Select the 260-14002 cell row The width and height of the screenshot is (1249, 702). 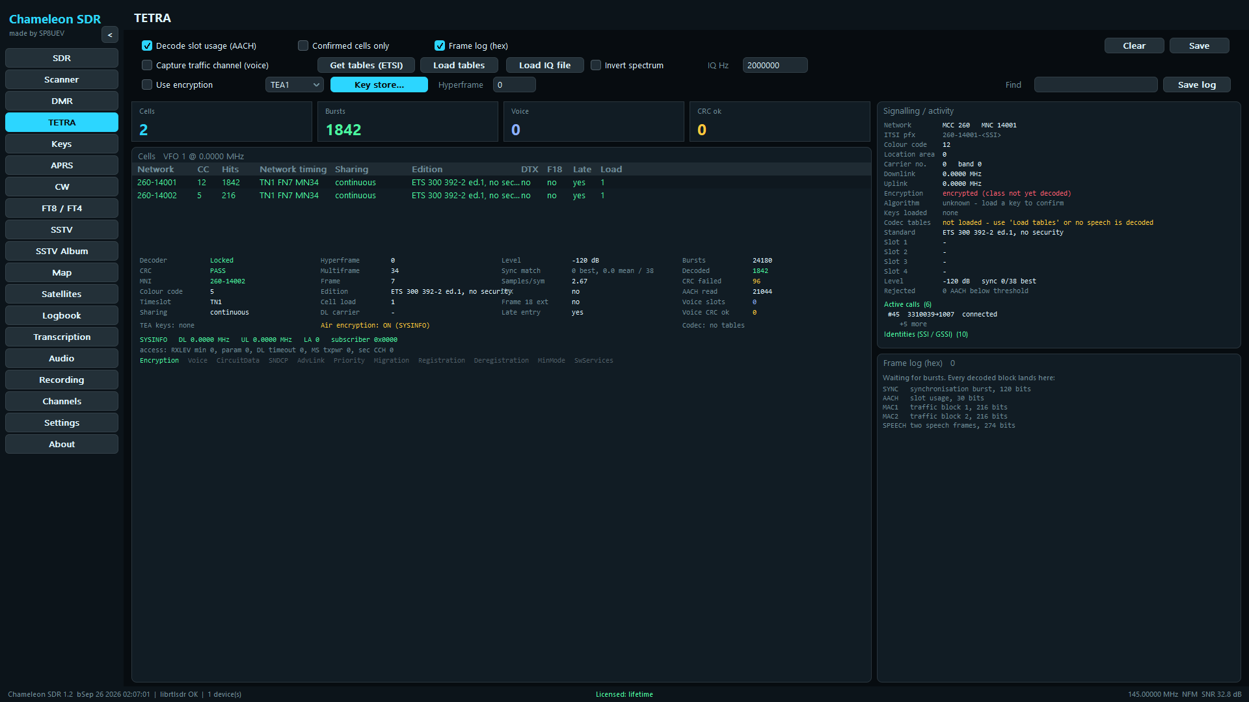pos(502,196)
